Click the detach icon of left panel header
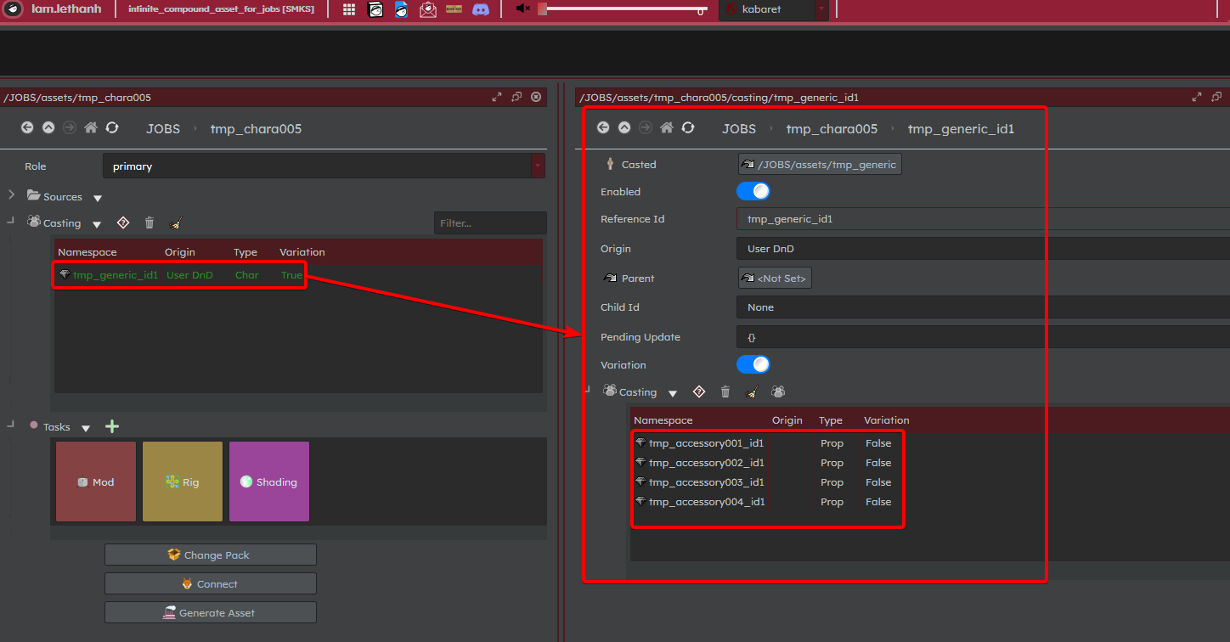 pyautogui.click(x=516, y=97)
